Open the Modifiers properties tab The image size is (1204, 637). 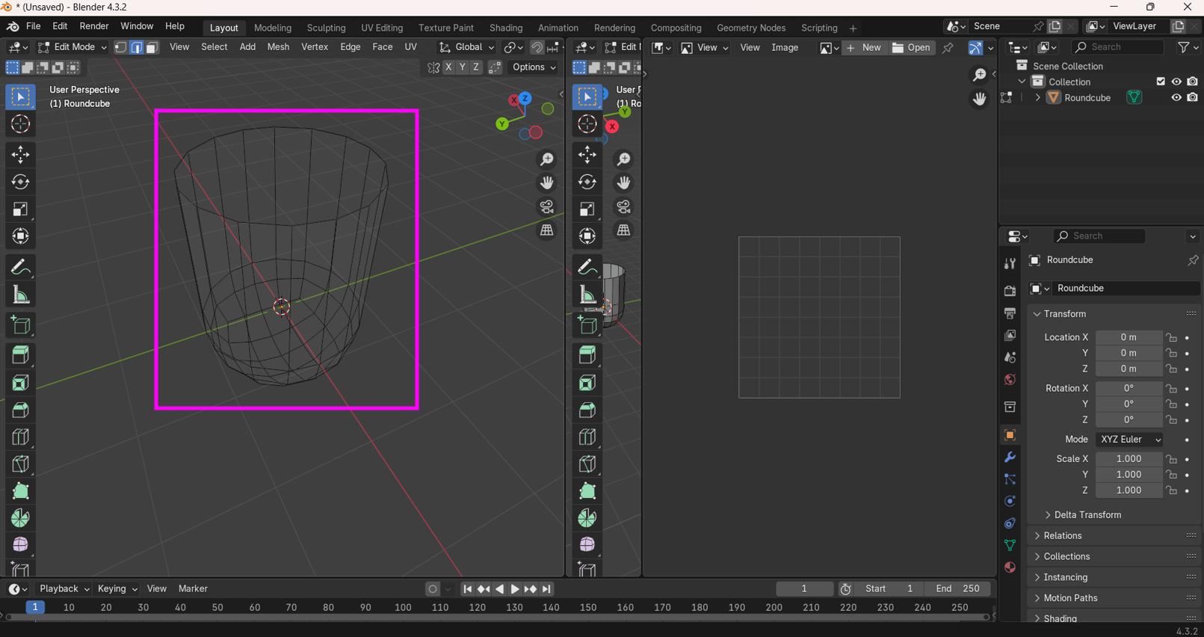(1010, 457)
